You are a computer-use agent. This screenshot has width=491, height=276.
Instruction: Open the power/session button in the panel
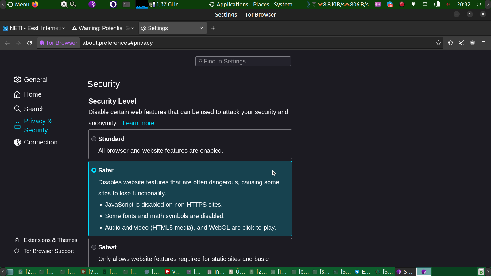[x=479, y=4]
